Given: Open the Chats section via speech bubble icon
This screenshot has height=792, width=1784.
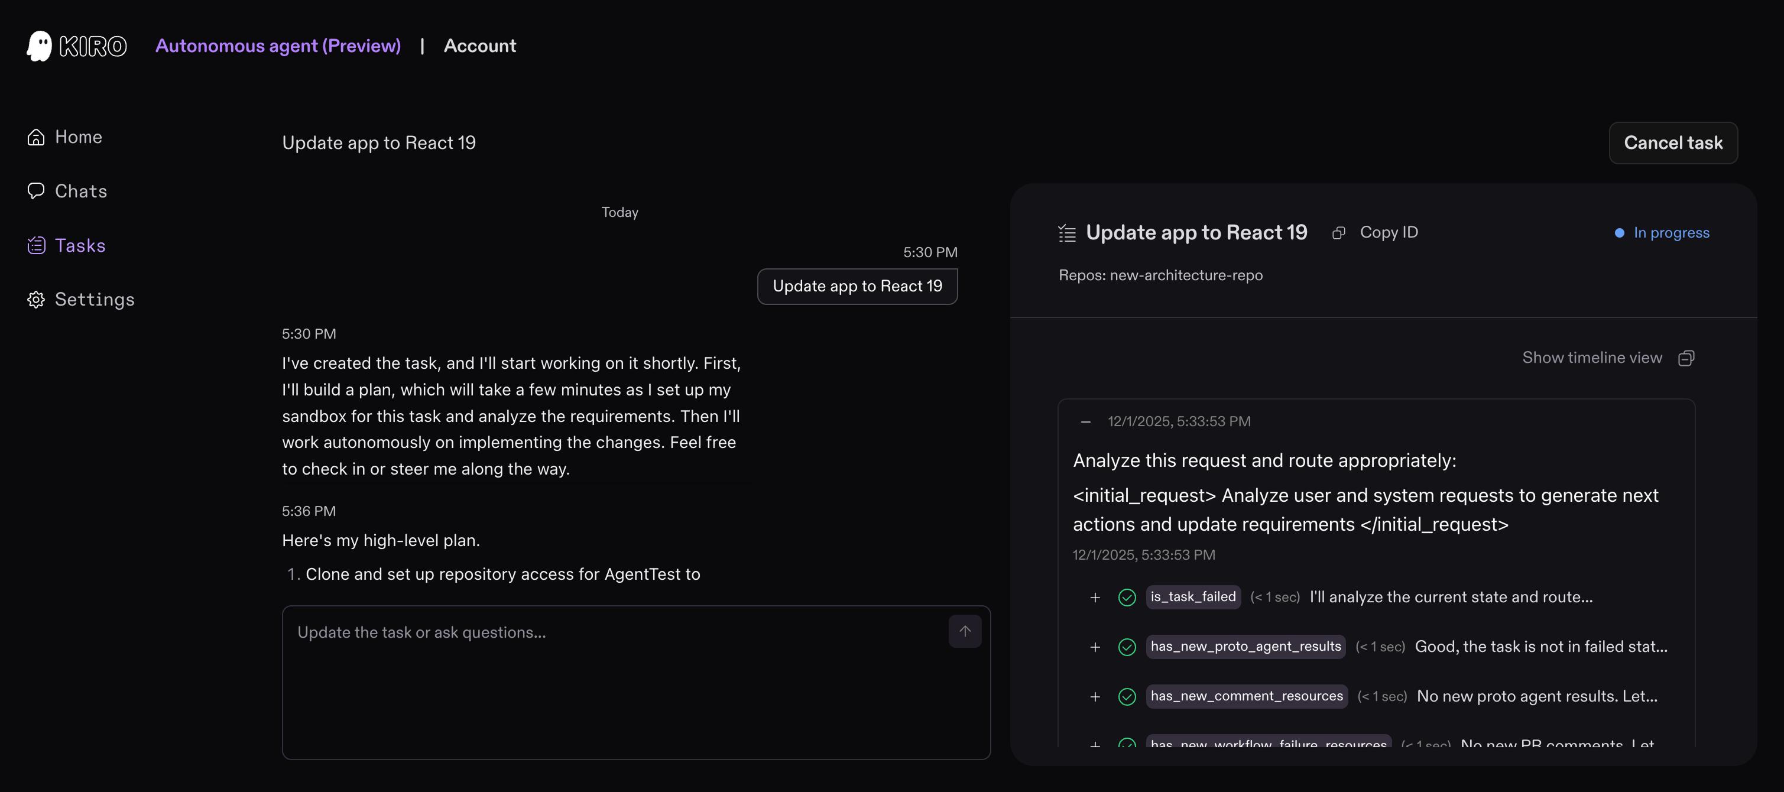Looking at the screenshot, I should pos(36,190).
